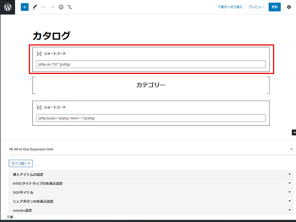The image size is (296, 222).
Task: Click the Redo arrow icon
Action: pos(52,7)
